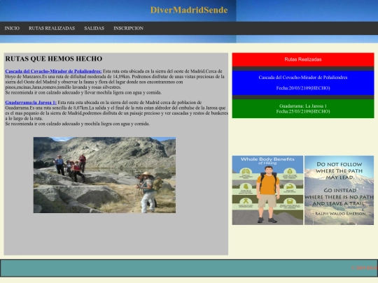
Task: Click the Fecha:25/03/2109(HECHO) date text
Action: 303,111
